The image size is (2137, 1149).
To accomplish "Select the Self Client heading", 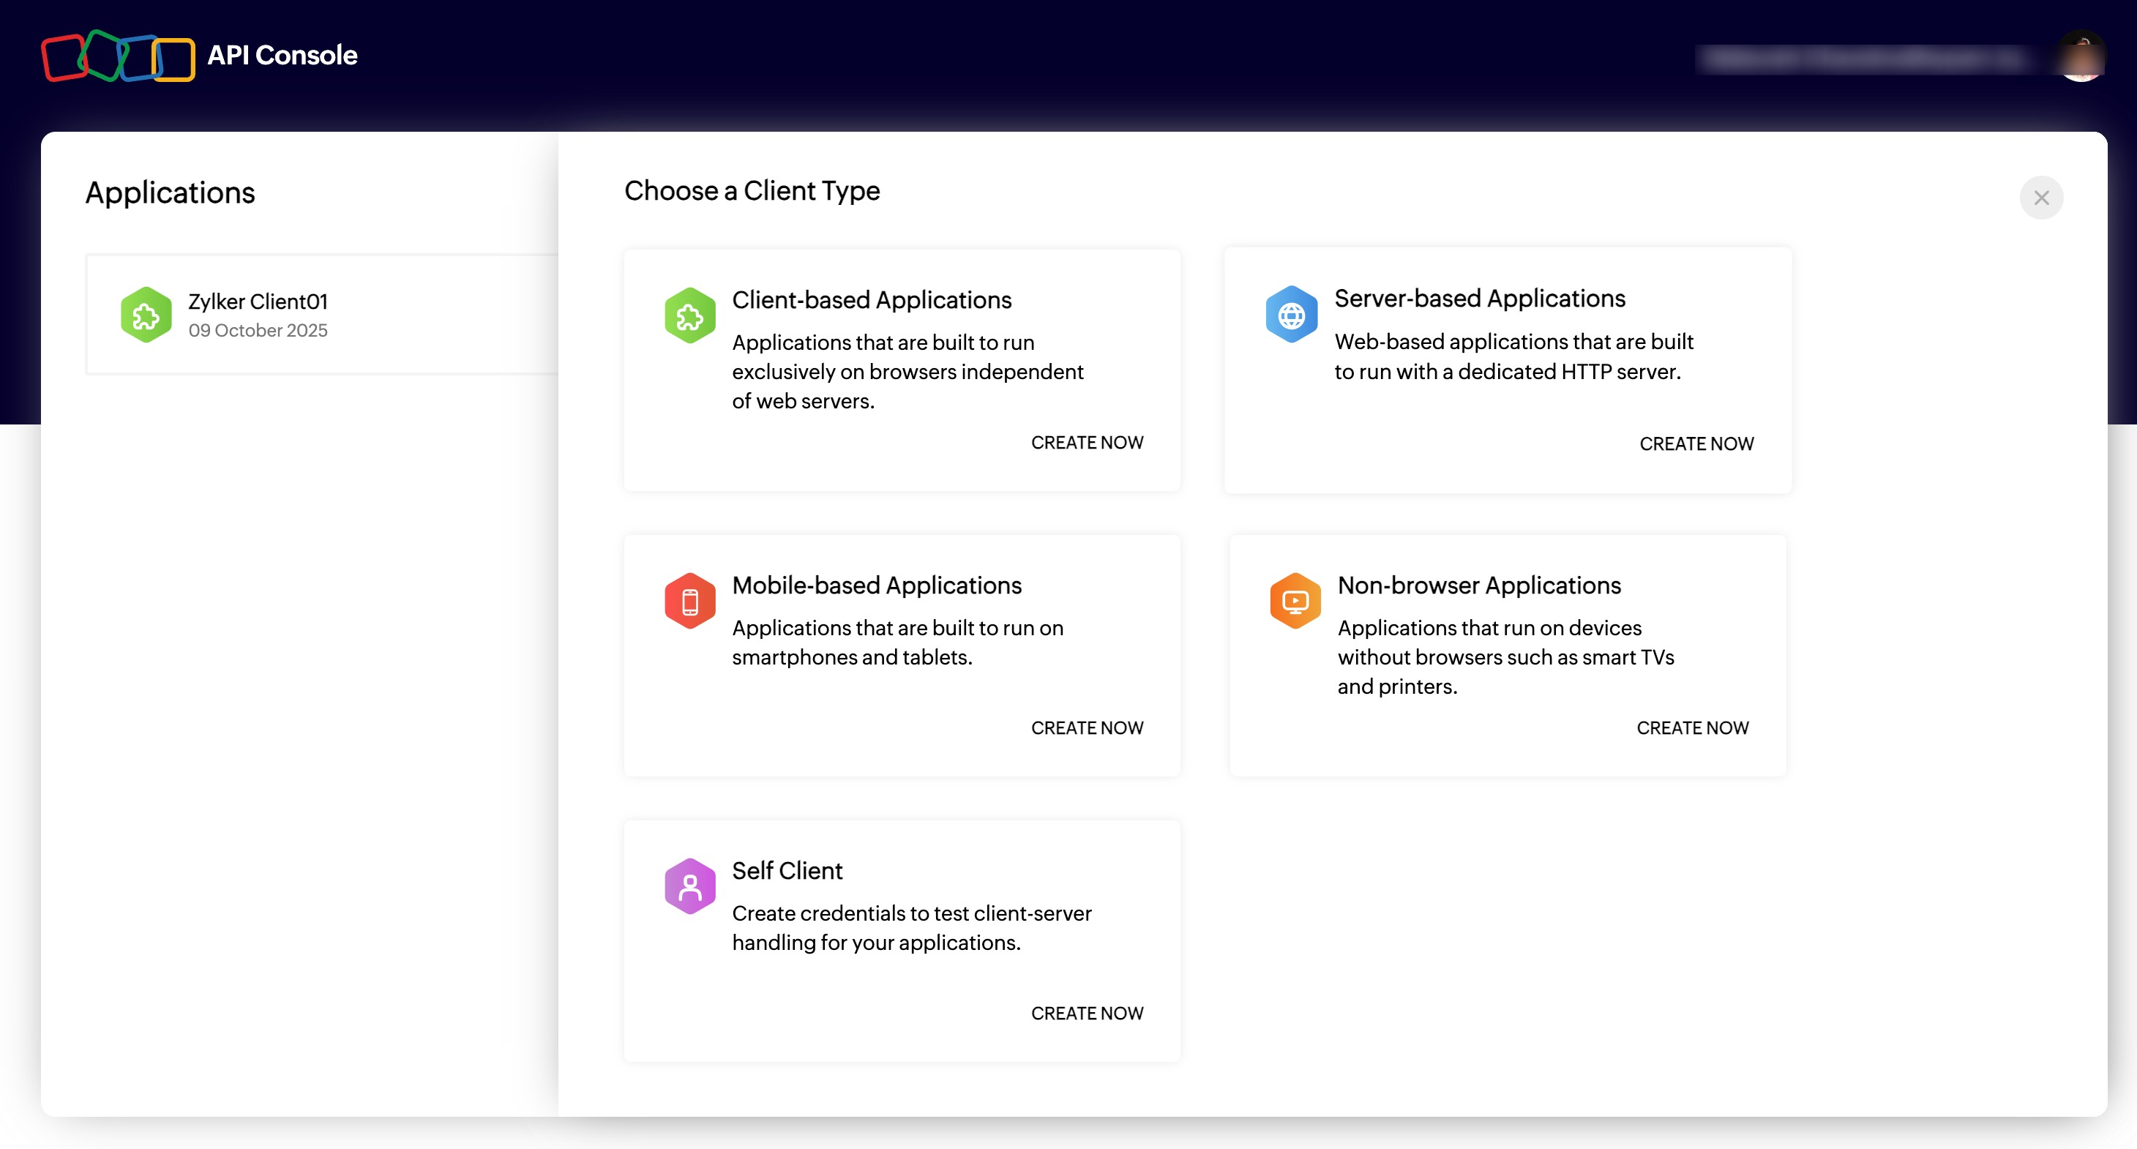I will (787, 870).
